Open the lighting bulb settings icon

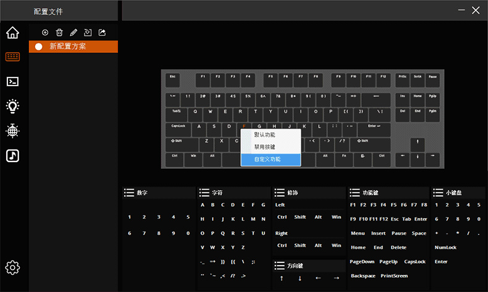pyautogui.click(x=12, y=106)
